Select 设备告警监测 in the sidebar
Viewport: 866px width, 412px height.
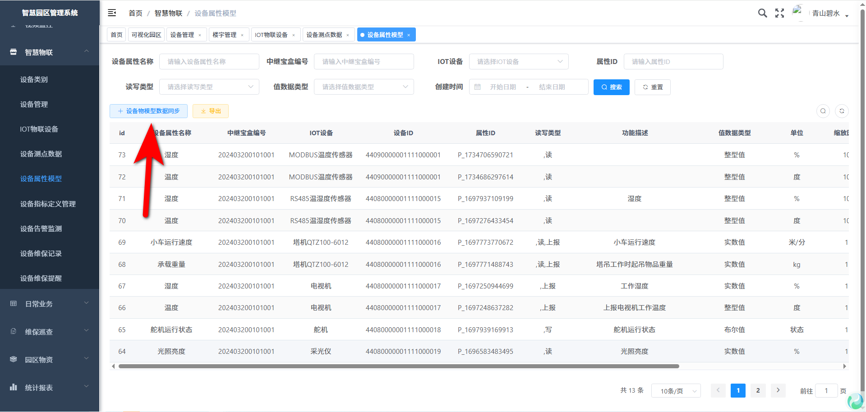41,229
